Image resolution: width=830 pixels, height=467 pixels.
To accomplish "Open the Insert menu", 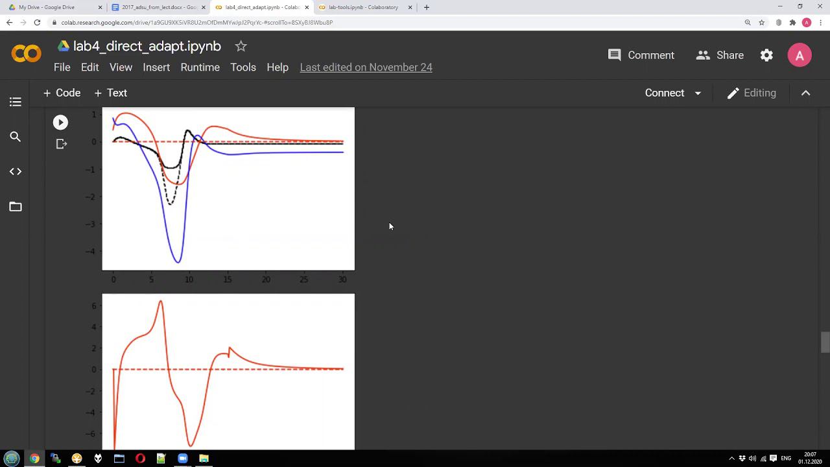I will coord(156,67).
